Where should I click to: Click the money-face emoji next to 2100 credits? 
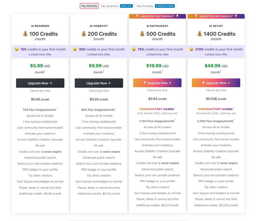(192, 49)
